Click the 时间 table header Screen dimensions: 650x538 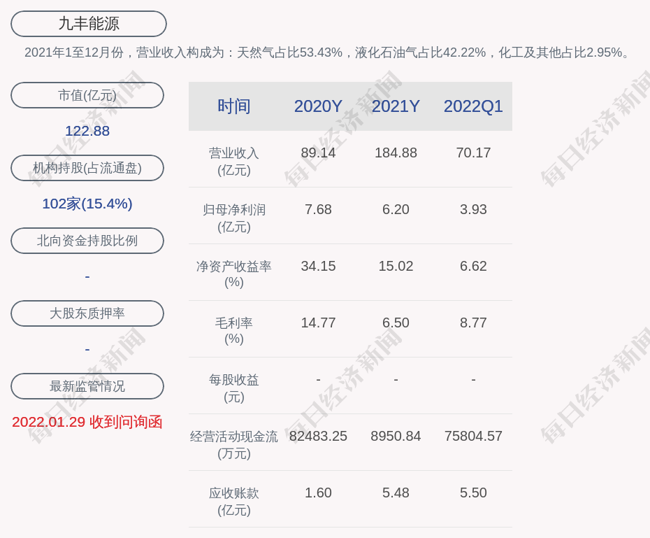tap(234, 106)
